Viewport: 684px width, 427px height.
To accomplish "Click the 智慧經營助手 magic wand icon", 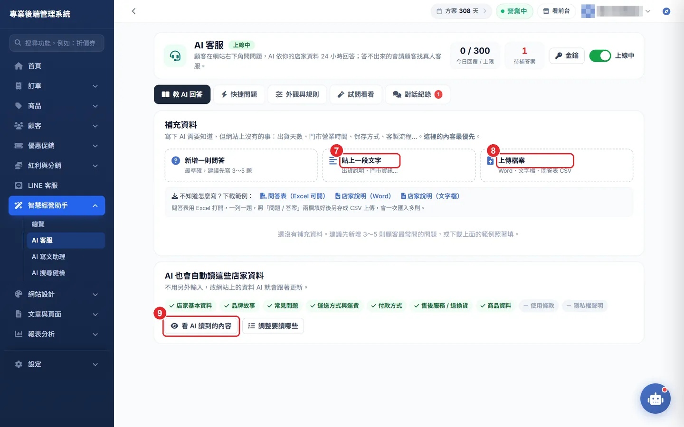I will (19, 205).
